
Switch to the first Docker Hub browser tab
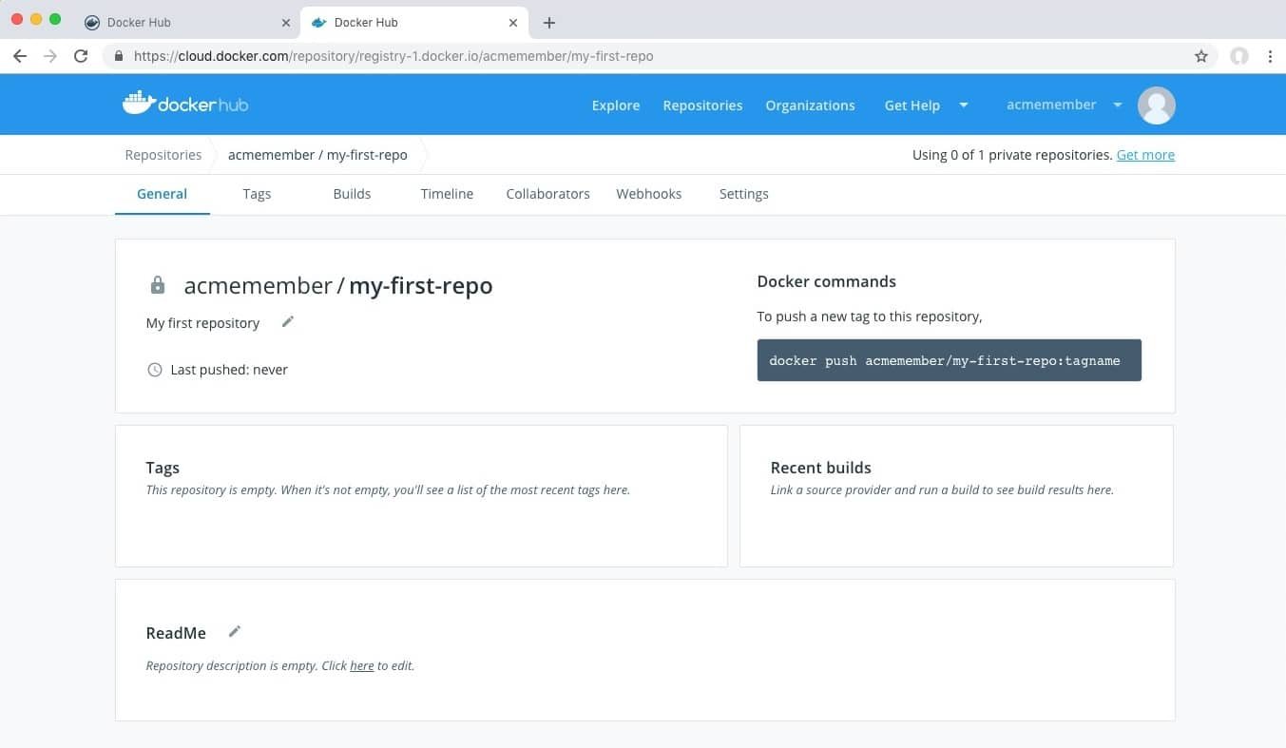186,22
